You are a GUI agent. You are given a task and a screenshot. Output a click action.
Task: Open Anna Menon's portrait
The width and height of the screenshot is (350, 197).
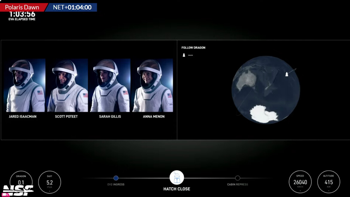pyautogui.click(x=153, y=85)
